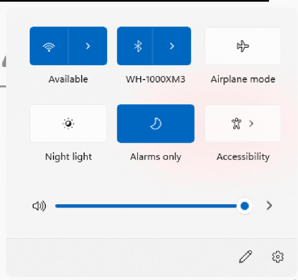The height and width of the screenshot is (280, 298).
Task: Open the available Wi-Fi networks list arrow
Action: 88,46
